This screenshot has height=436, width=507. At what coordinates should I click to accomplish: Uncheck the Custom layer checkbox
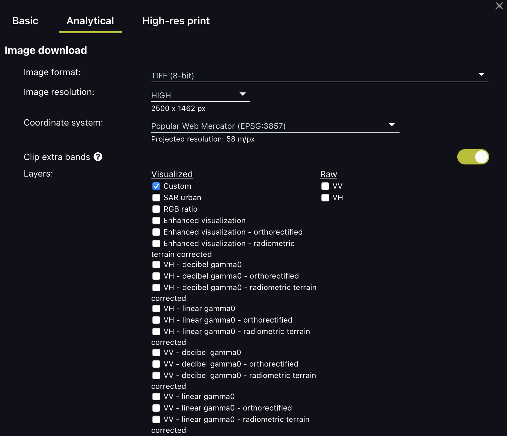point(156,186)
